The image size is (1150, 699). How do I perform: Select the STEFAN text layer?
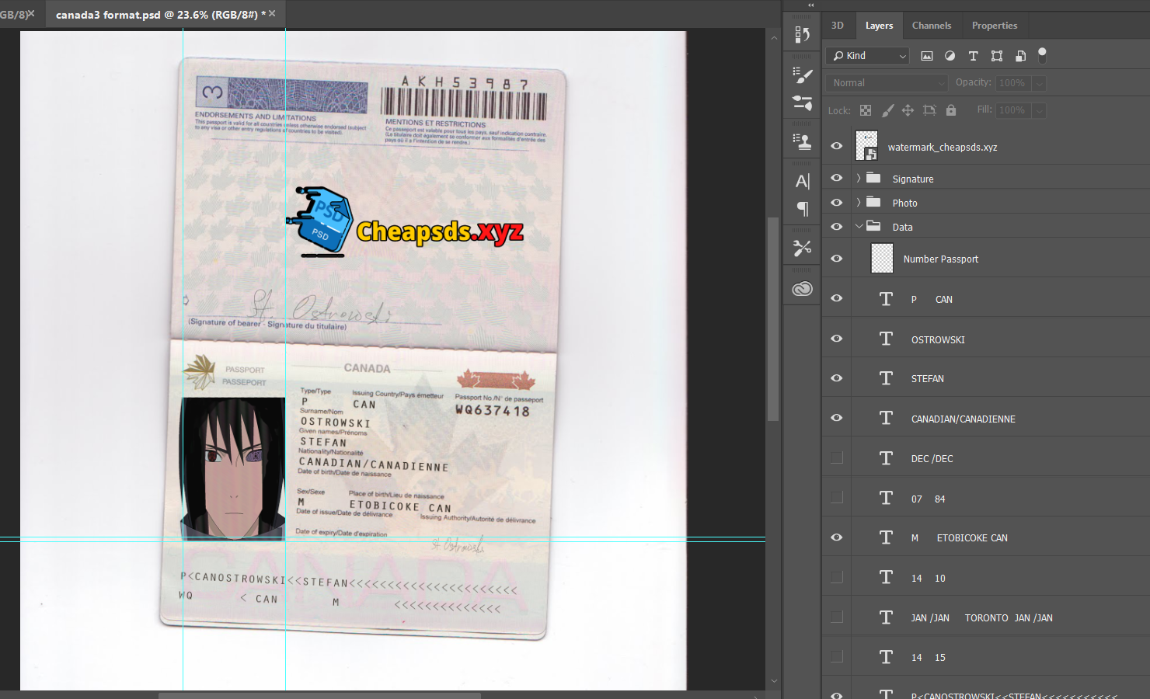[x=927, y=379]
